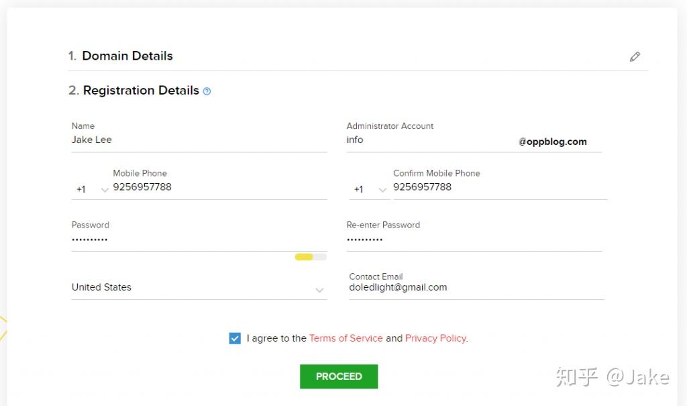Open the Privacy Policy link

[435, 338]
